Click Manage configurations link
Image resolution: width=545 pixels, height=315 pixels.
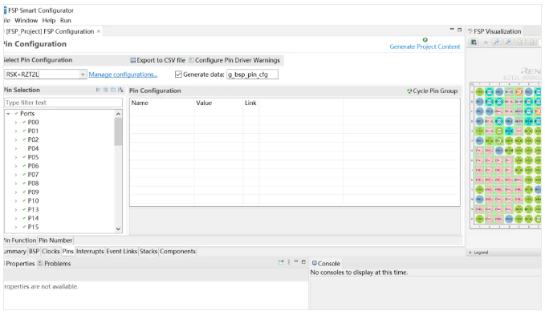[x=123, y=75]
